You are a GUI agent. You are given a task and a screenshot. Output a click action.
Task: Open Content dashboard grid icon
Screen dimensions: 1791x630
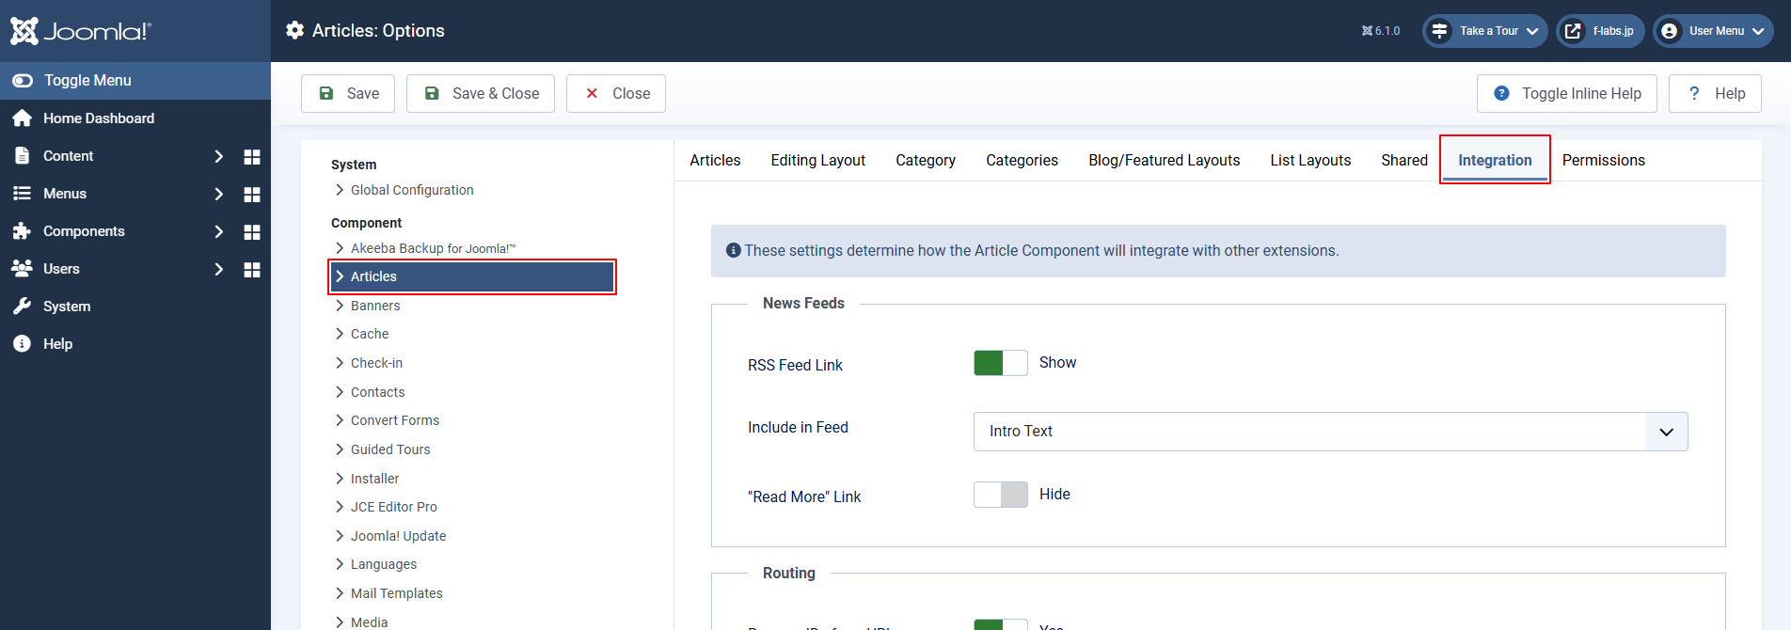(x=251, y=157)
